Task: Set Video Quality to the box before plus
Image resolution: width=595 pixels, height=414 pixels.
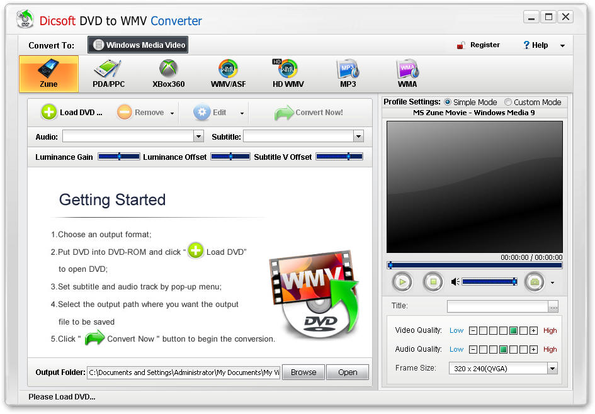Action: point(523,330)
